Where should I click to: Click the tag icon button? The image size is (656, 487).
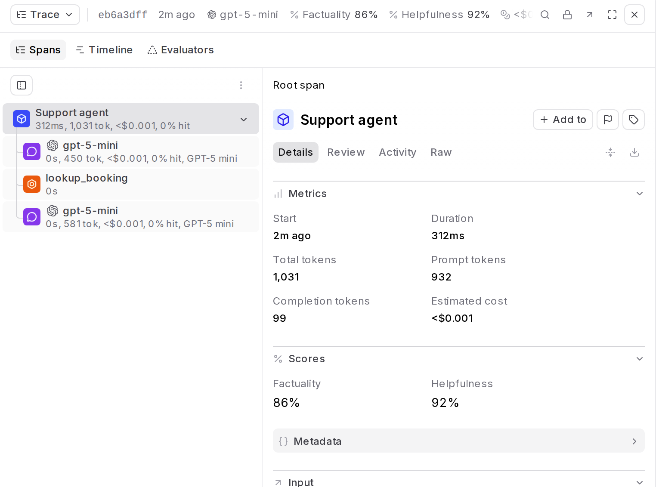click(634, 120)
